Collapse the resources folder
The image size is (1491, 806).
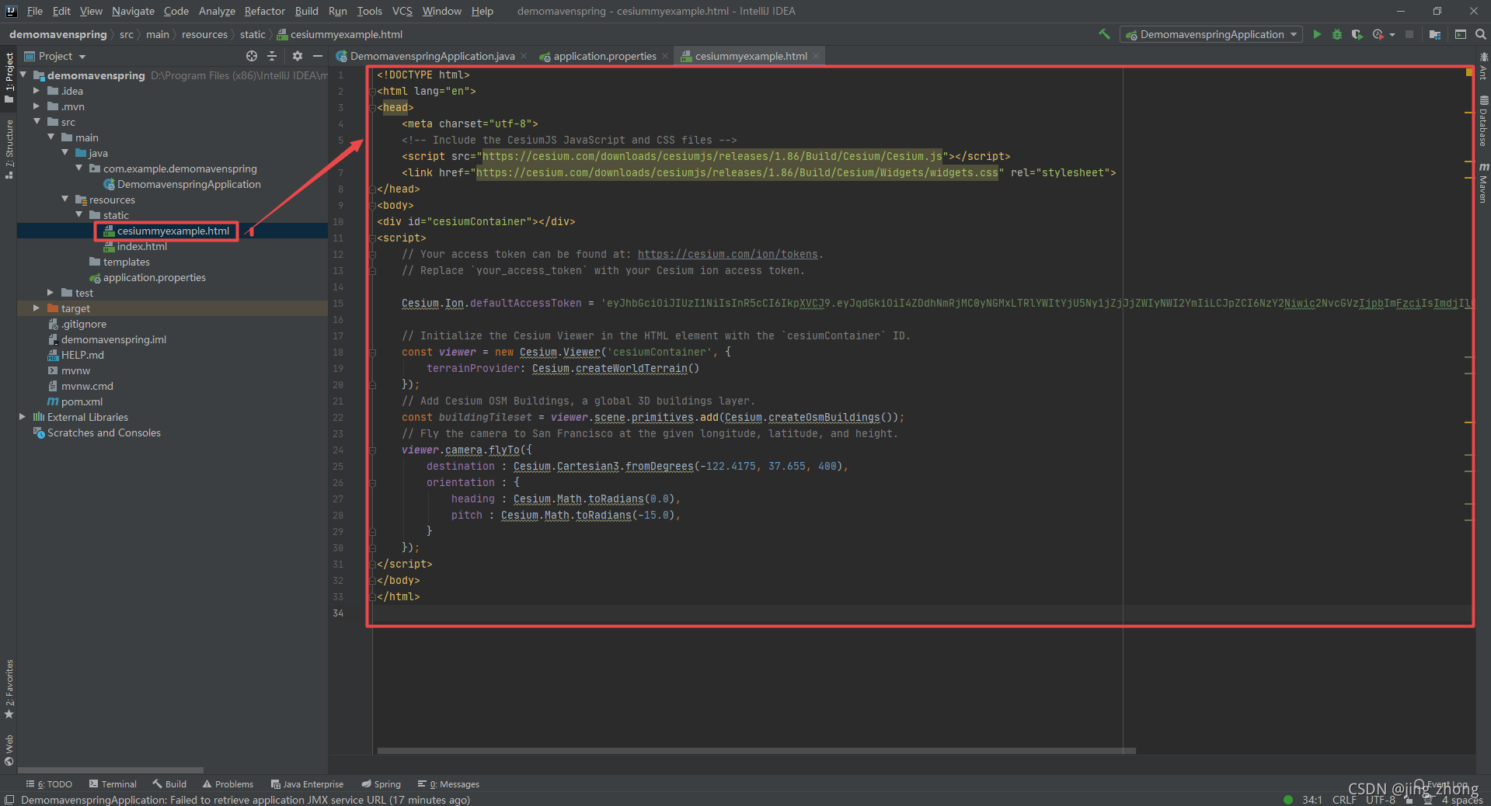pyautogui.click(x=65, y=200)
